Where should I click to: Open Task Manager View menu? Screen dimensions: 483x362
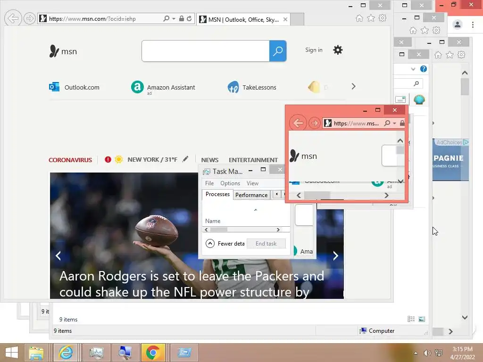coord(253,183)
